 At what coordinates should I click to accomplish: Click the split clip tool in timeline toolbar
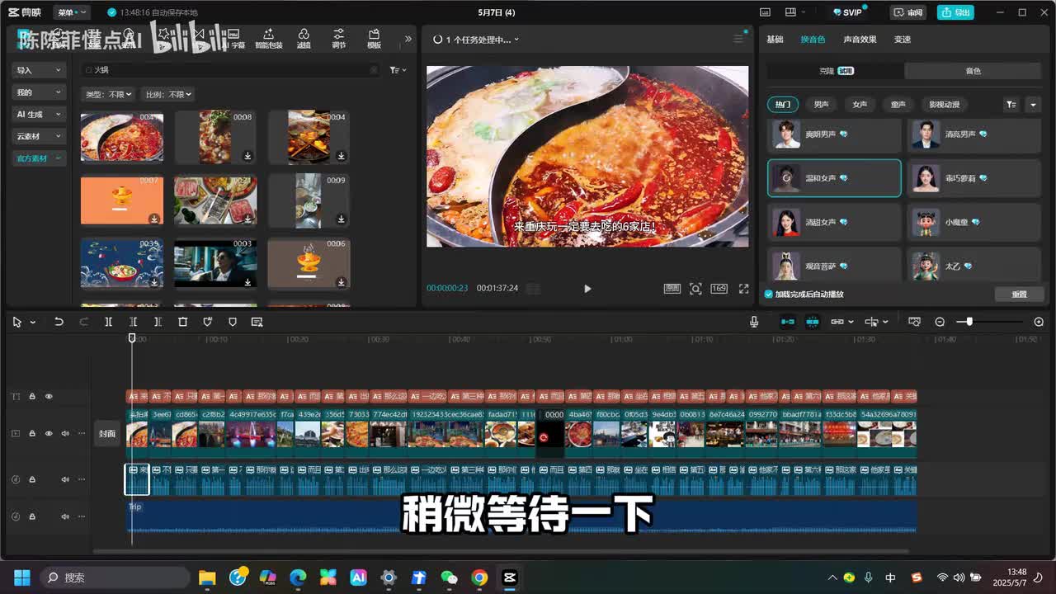click(108, 322)
